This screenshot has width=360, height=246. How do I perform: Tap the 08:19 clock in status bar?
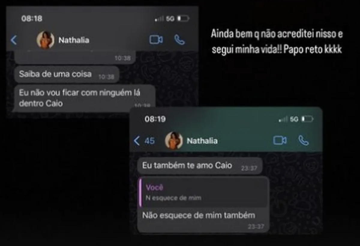[155, 119]
